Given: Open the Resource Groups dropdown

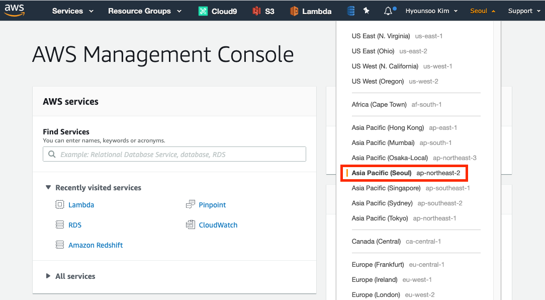Looking at the screenshot, I should 145,11.
